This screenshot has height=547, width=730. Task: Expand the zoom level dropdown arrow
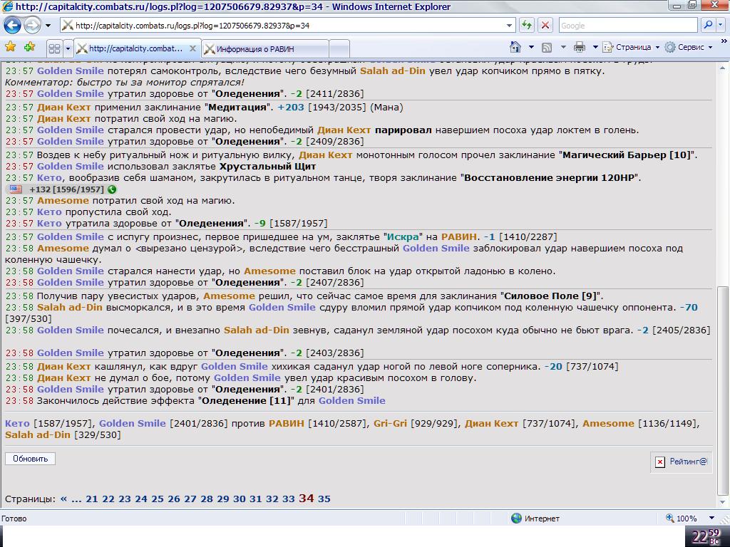712,519
